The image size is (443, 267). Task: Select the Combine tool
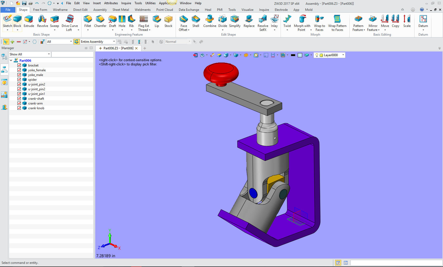point(210,21)
